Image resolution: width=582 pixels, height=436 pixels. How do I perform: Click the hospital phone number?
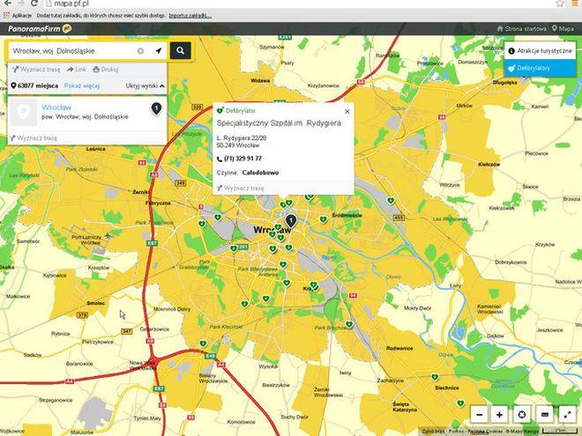[242, 159]
